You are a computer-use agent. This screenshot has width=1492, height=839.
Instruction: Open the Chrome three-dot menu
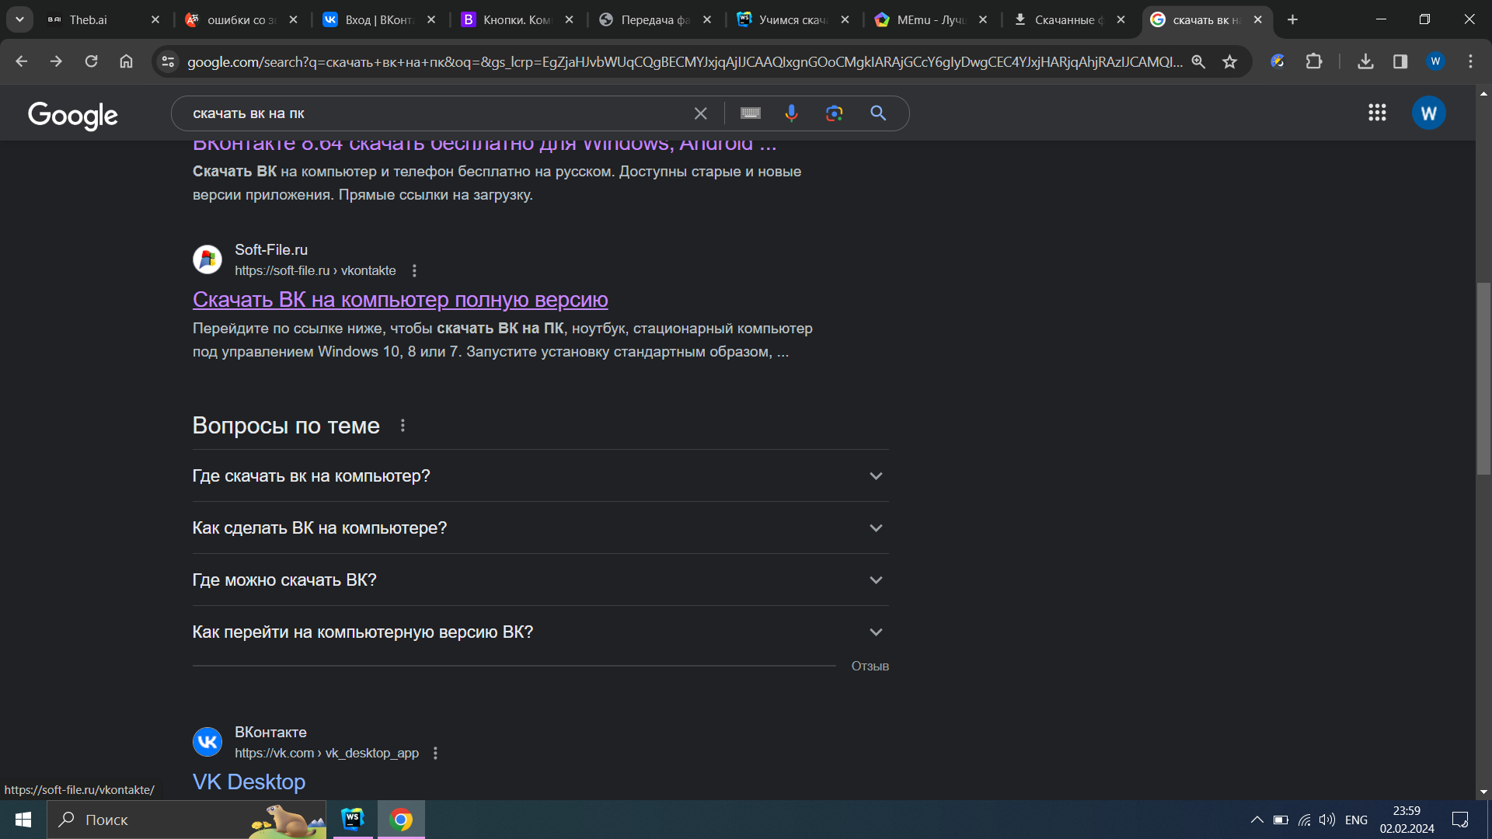(1470, 61)
